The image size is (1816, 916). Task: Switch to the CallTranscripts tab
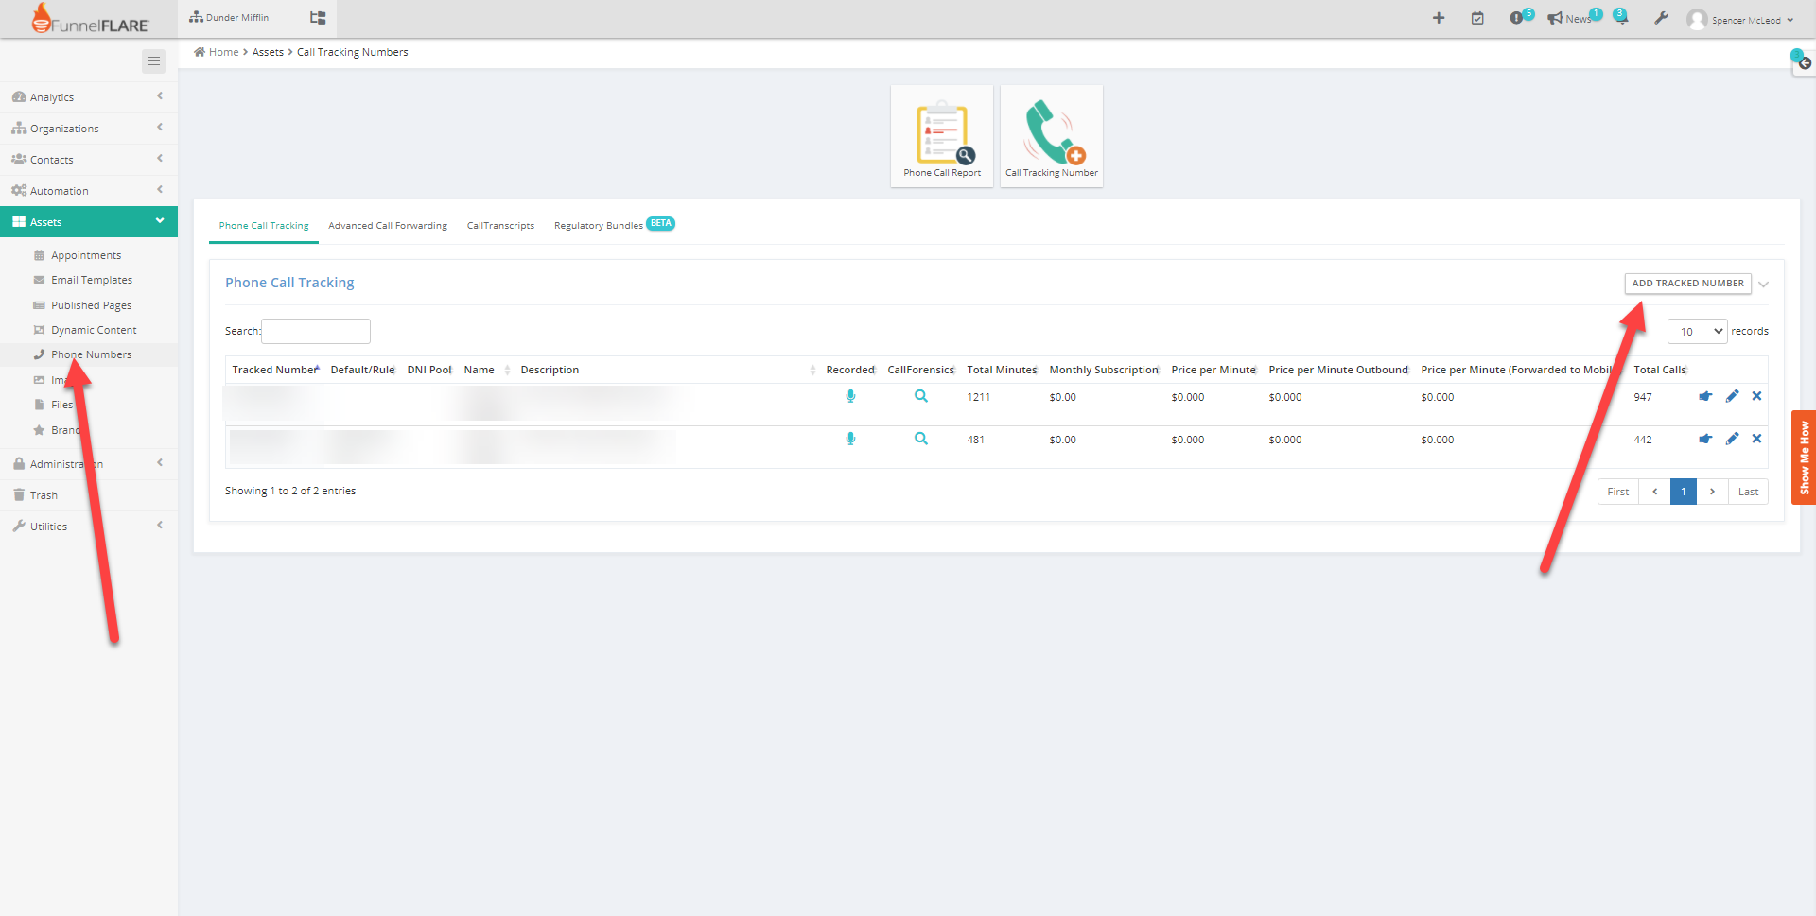click(x=500, y=226)
